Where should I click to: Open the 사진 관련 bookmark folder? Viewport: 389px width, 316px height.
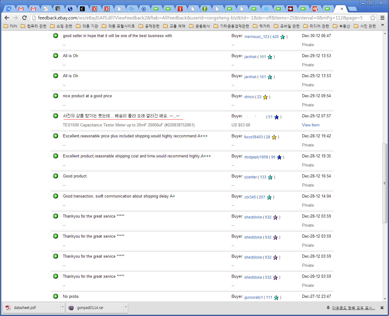tap(365, 26)
